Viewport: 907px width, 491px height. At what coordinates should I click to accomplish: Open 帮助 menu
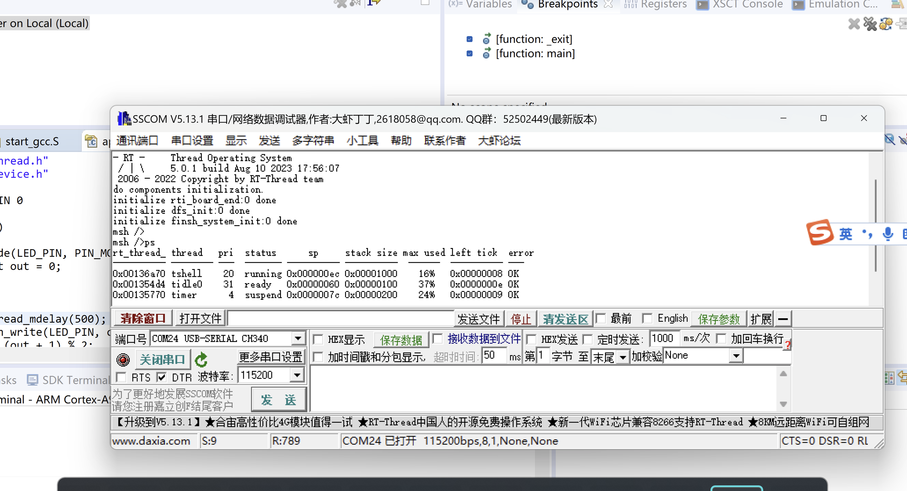click(401, 141)
